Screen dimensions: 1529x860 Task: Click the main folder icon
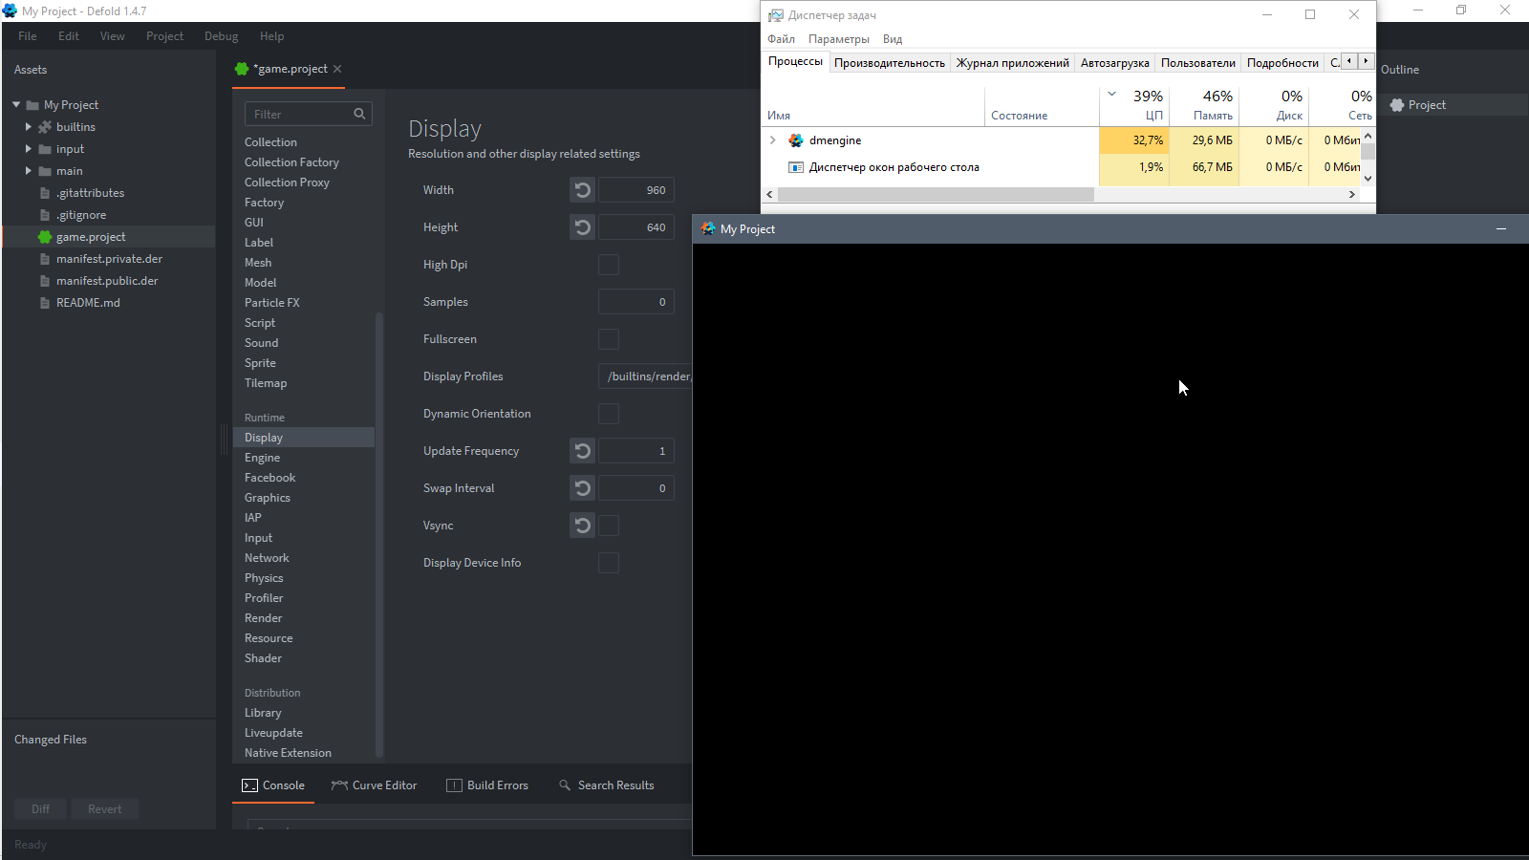pos(45,171)
